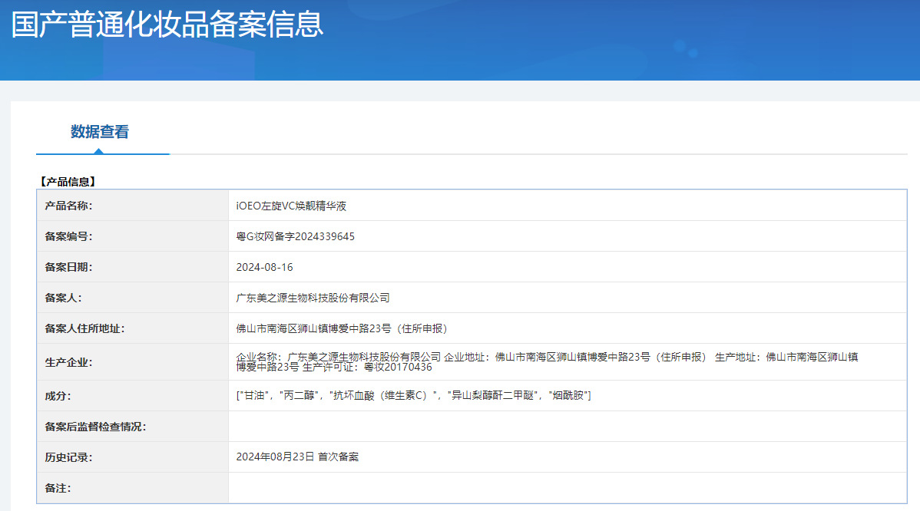Click the empty 备注 value cell

point(567,487)
